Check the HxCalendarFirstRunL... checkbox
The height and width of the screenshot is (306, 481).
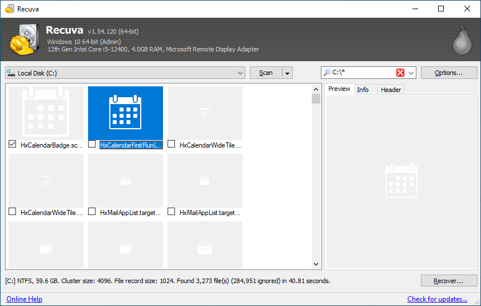92,144
